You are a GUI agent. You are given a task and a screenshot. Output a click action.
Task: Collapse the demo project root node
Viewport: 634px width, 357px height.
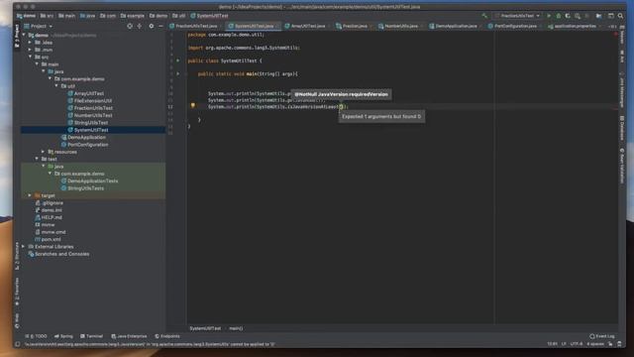[24, 36]
